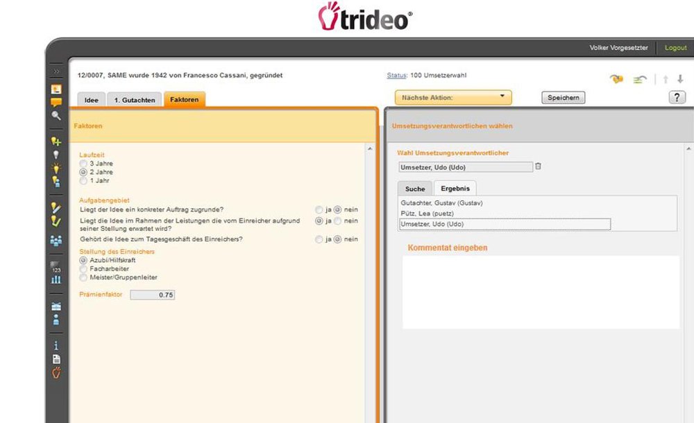The height and width of the screenshot is (423, 694).
Task: Click into the Kommentar text area
Action: 541,292
